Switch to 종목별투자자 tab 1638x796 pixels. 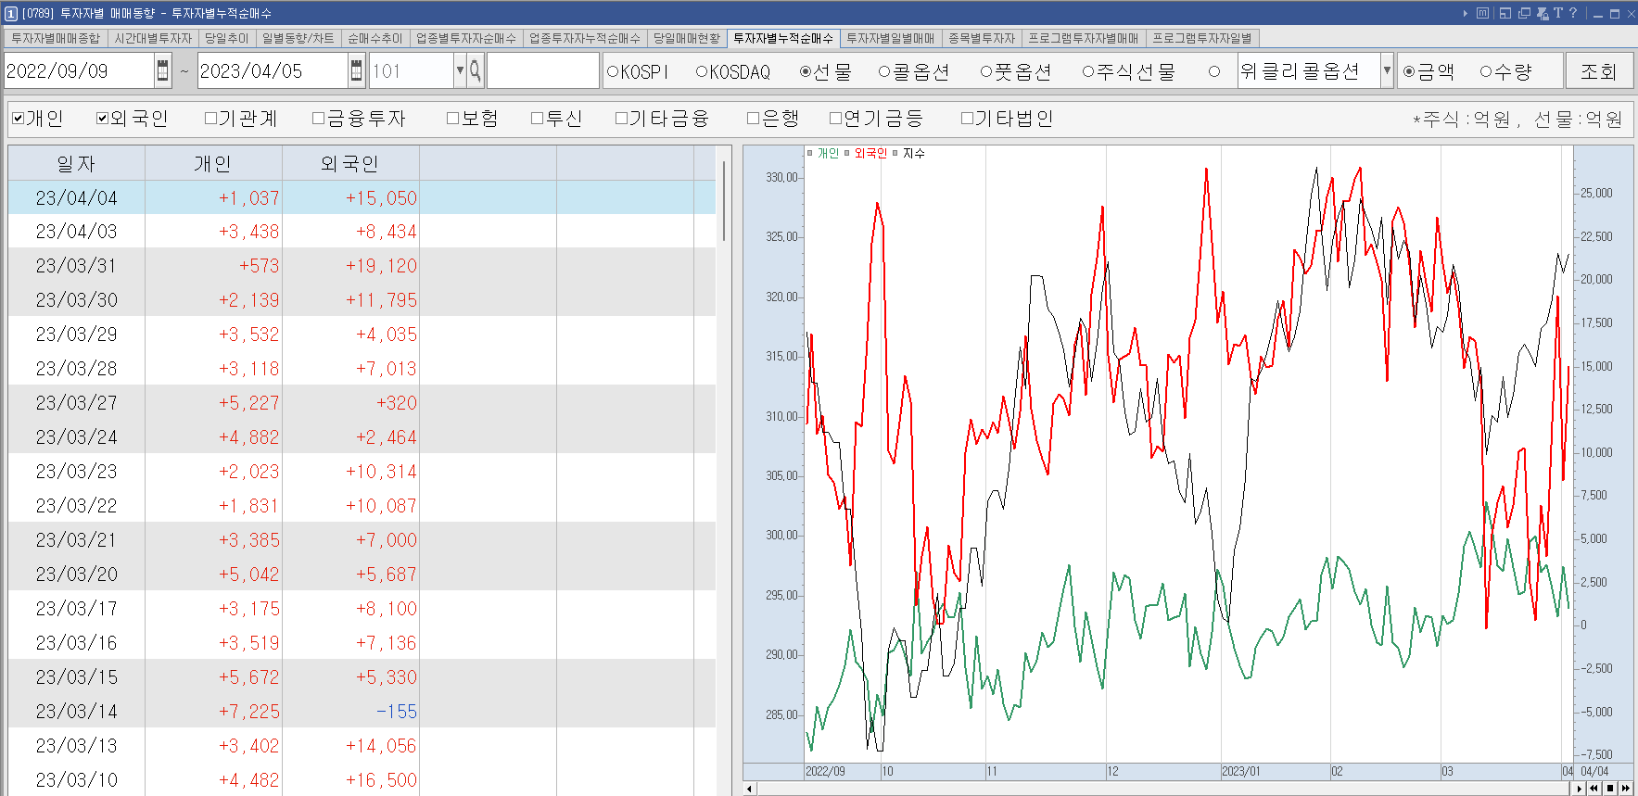[982, 39]
